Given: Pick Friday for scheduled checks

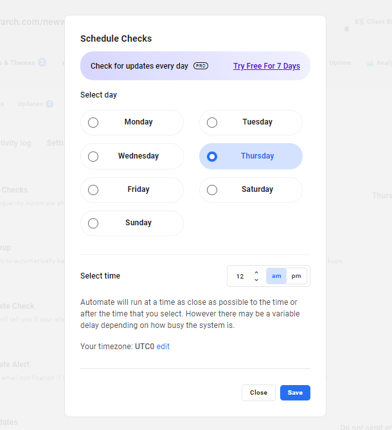Looking at the screenshot, I should coord(132,190).
